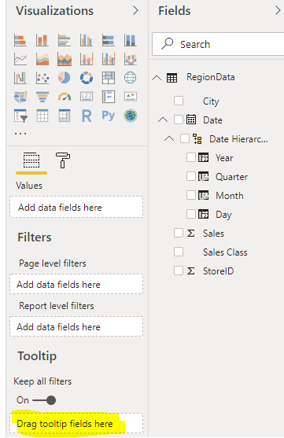The image size is (284, 438).
Task: Select the 100% stacked bar chart visual
Action: (109, 40)
